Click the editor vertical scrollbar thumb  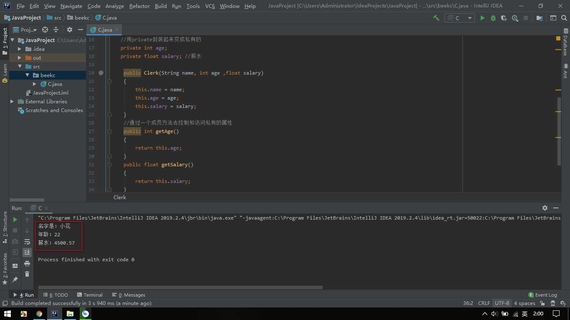coord(558,131)
